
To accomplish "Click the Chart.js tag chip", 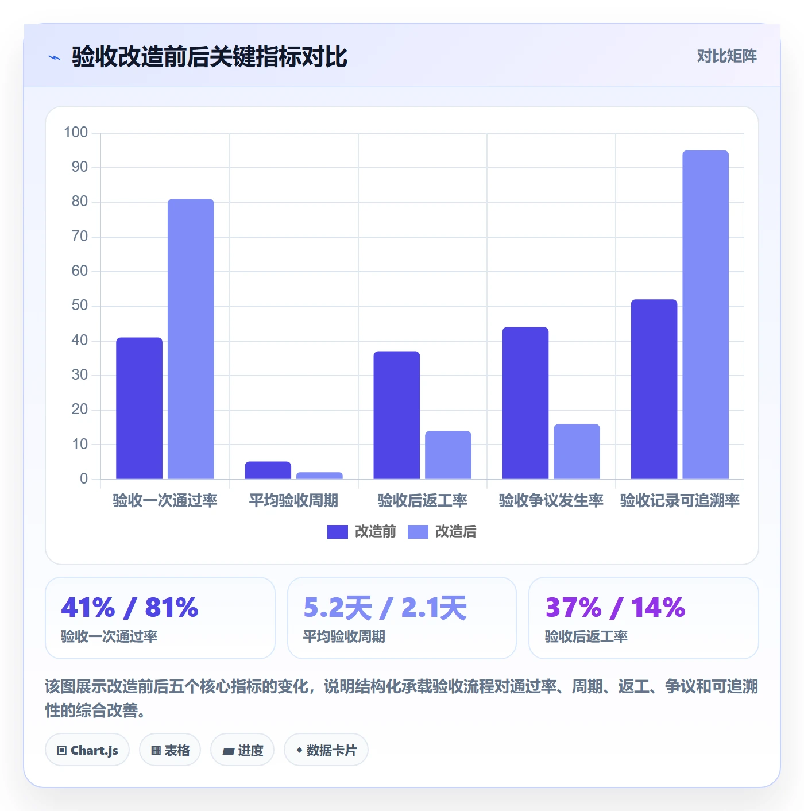I will coord(87,750).
